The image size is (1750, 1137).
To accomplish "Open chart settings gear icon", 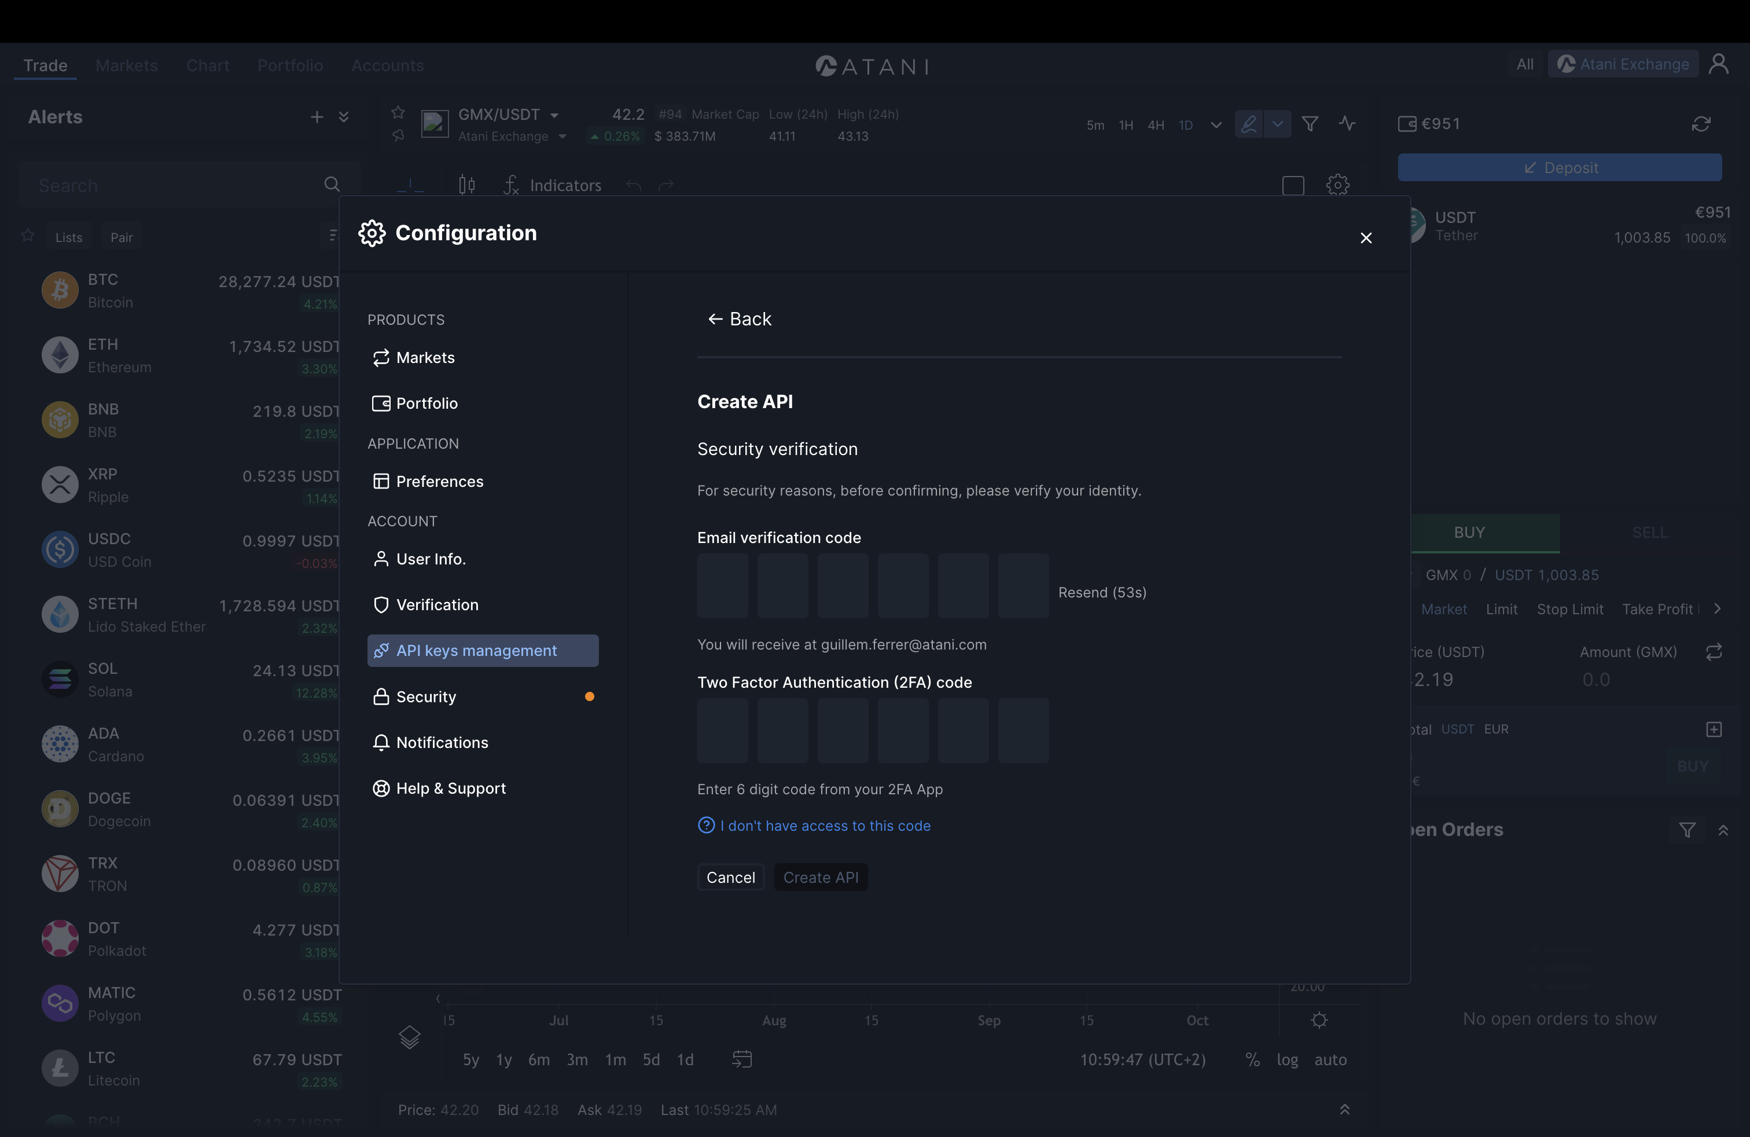I will [x=1337, y=185].
